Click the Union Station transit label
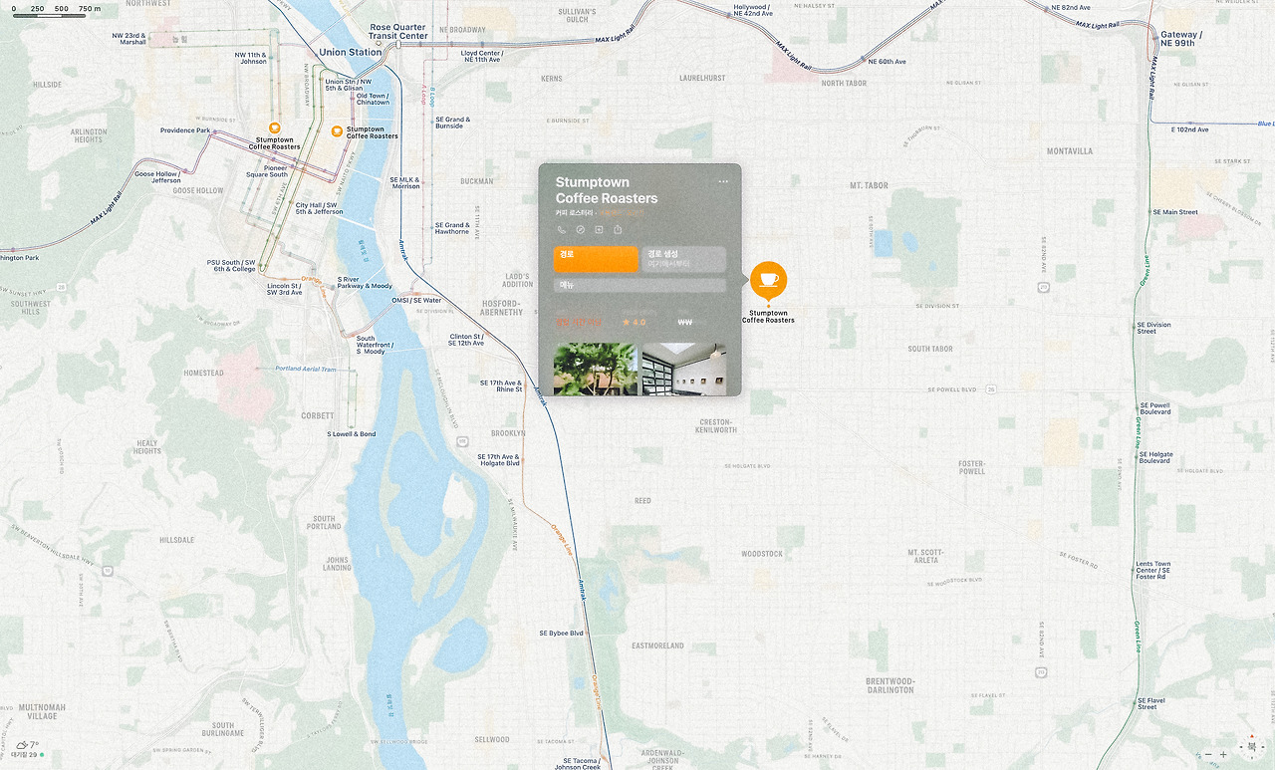The height and width of the screenshot is (770, 1275). pos(350,52)
